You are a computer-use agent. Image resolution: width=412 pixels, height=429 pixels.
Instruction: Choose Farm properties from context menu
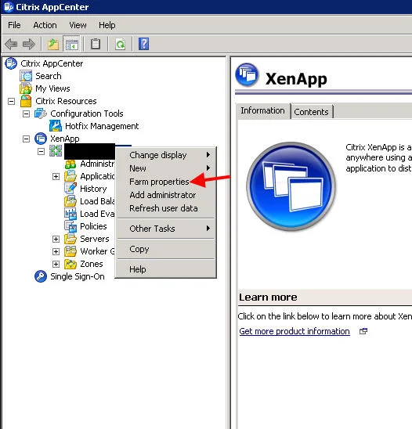159,182
